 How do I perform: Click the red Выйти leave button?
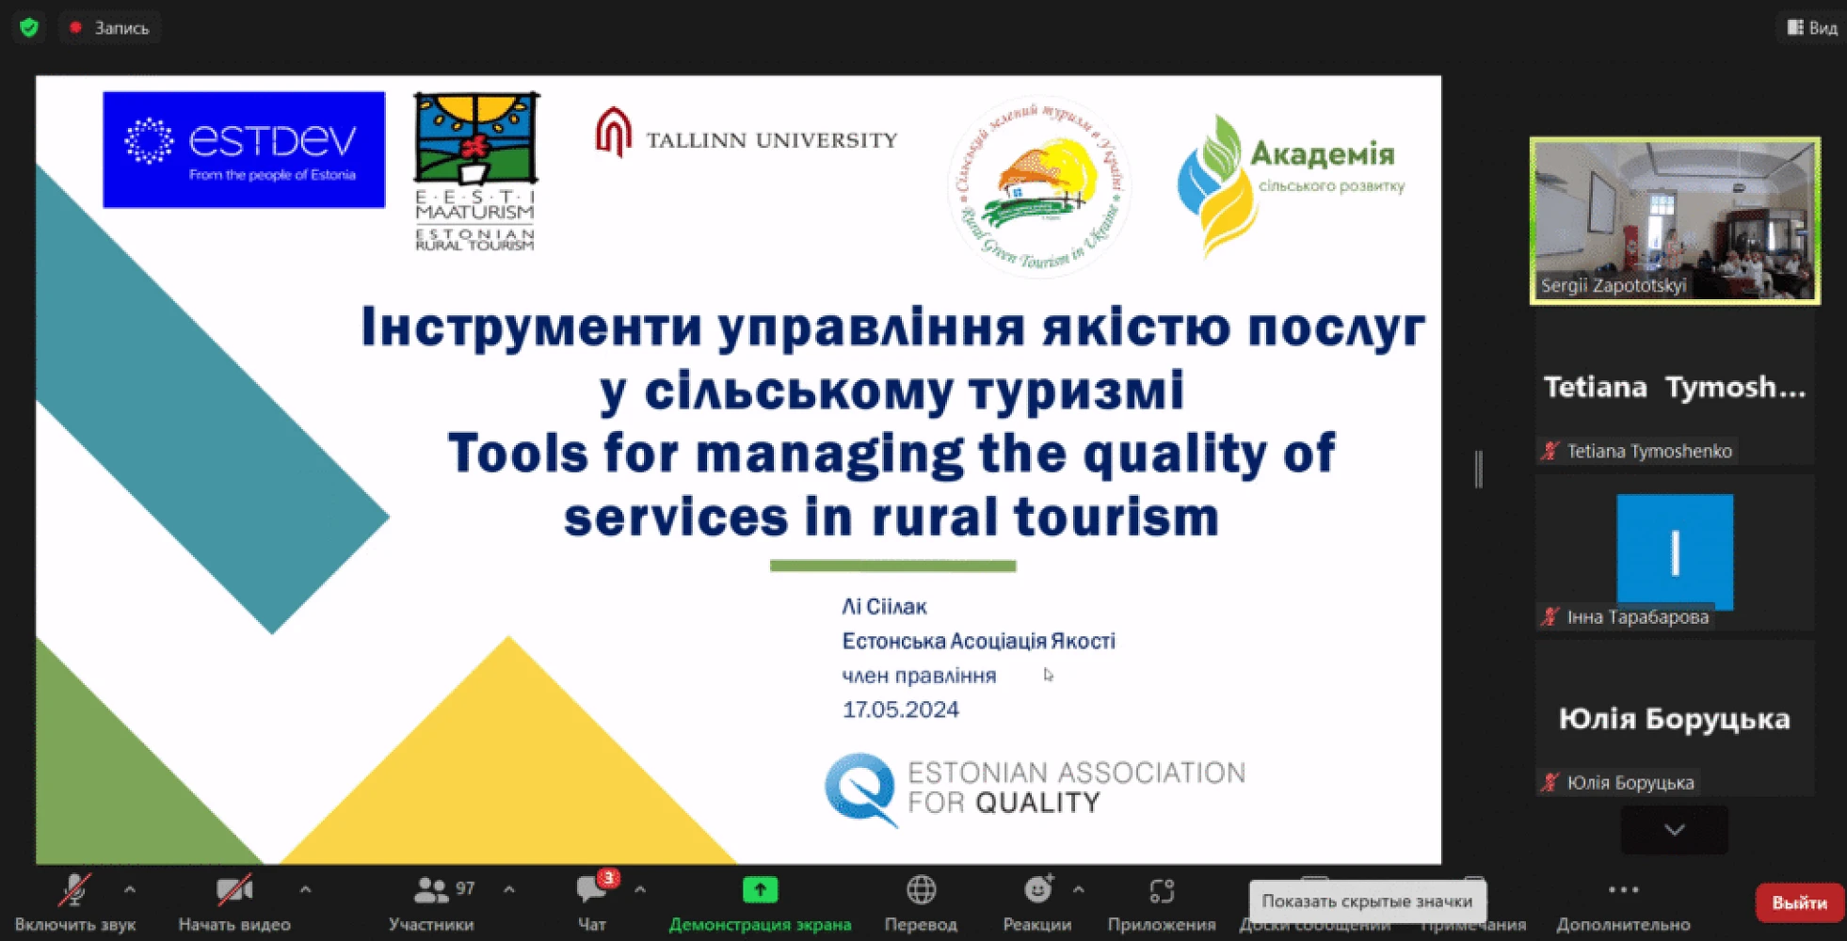pyautogui.click(x=1799, y=903)
